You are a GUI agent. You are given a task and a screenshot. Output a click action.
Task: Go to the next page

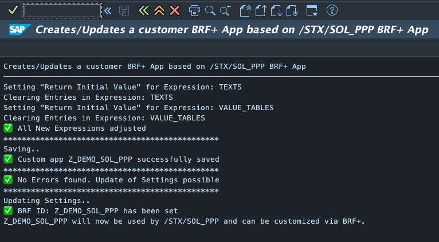(x=276, y=10)
